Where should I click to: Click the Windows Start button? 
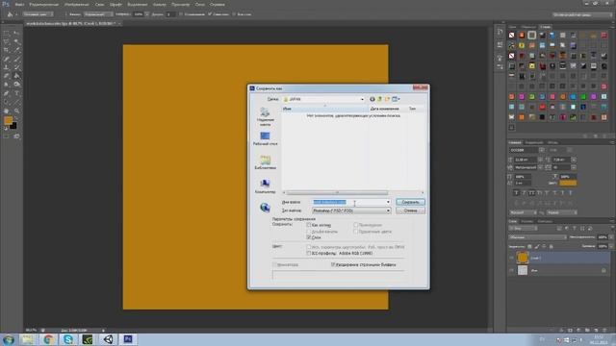(8, 339)
